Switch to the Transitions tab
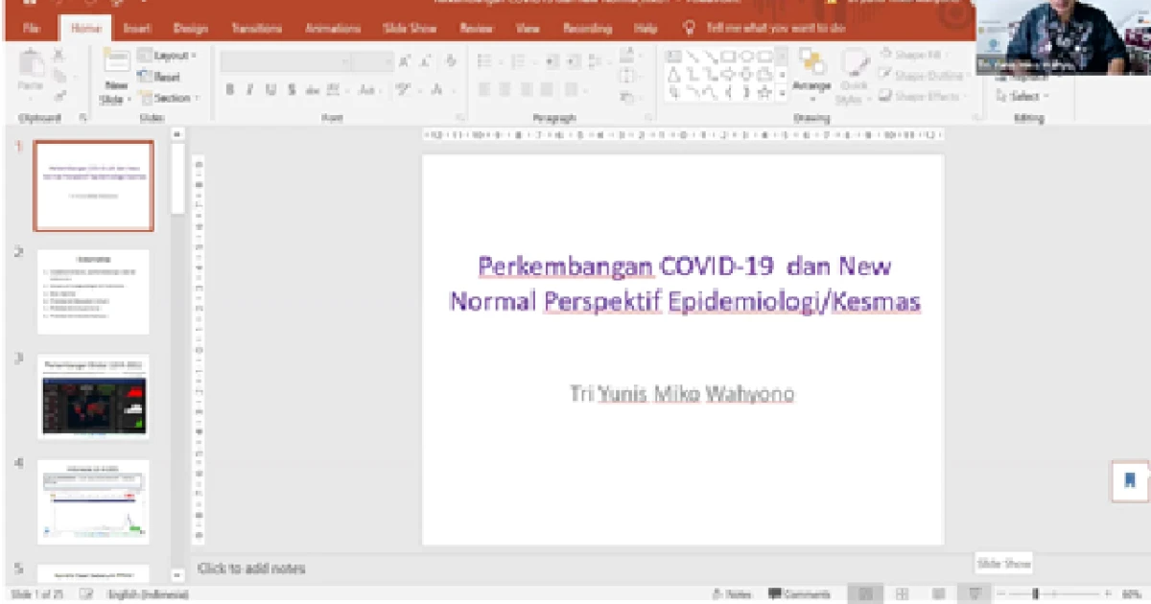 256,29
